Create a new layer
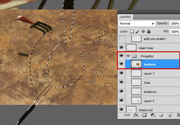 click(x=170, y=115)
